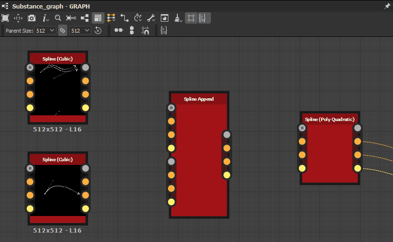Reset zoom to 1:1
393x242 pixels.
click(18, 18)
